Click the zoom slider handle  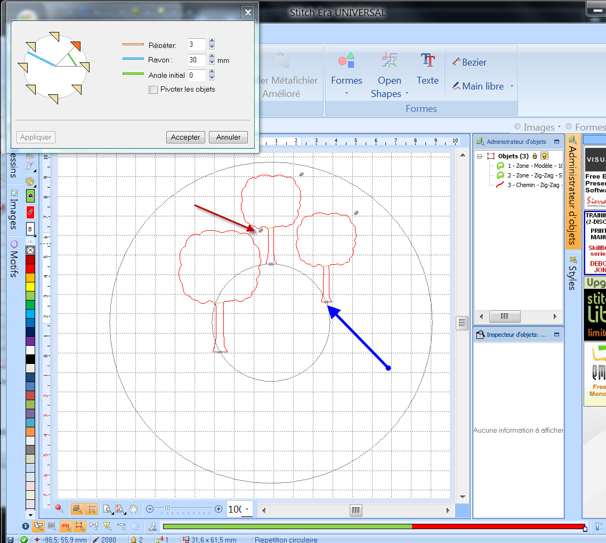click(167, 508)
